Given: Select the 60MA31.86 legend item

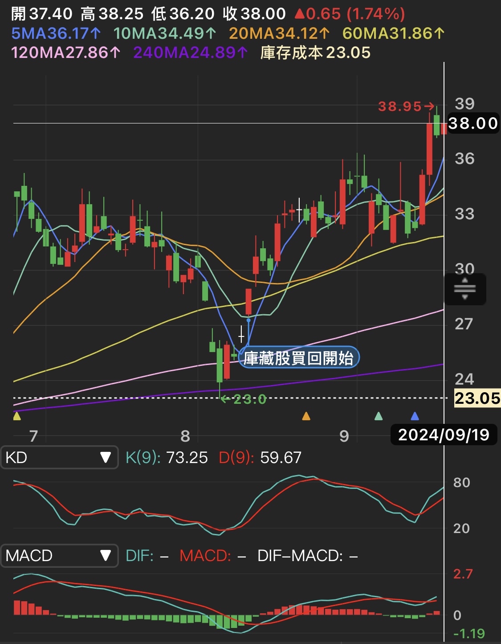Looking at the screenshot, I should (x=393, y=33).
